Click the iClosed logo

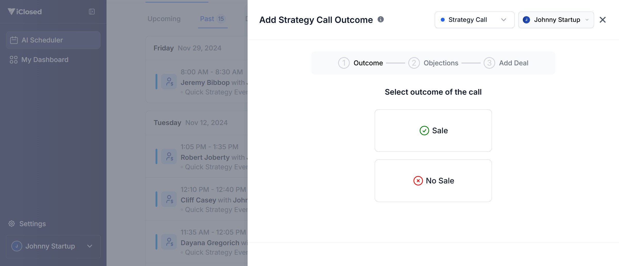[25, 12]
